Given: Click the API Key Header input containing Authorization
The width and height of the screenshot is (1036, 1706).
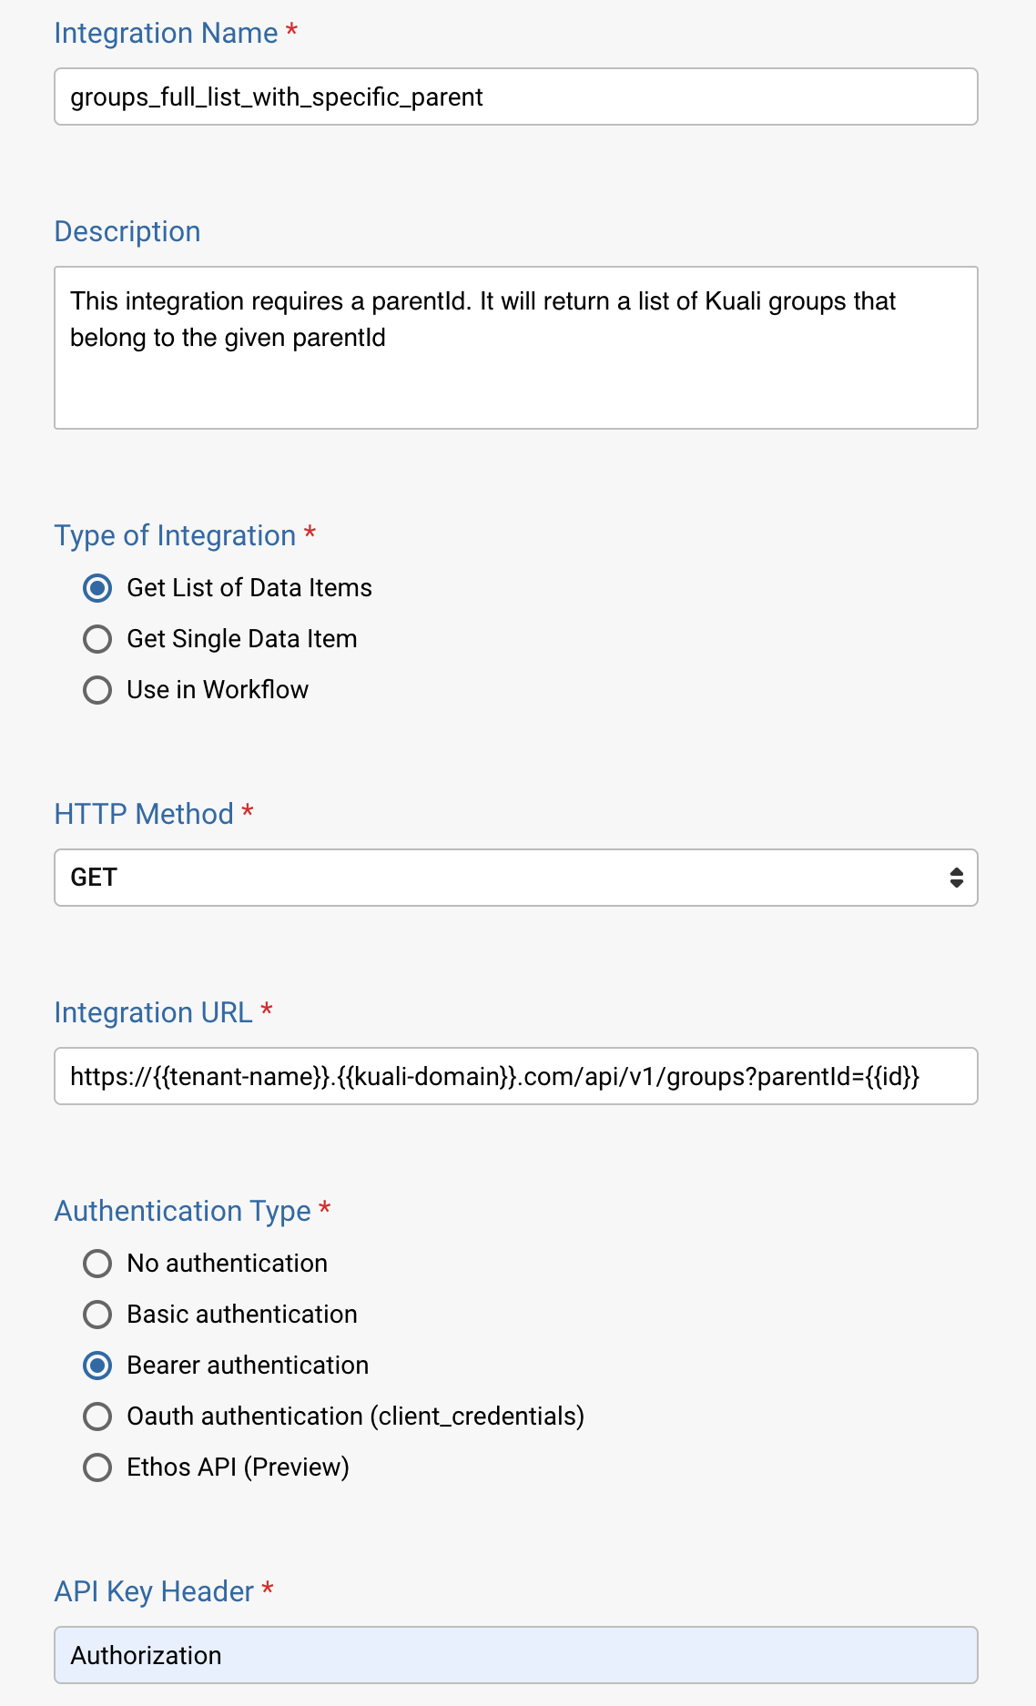Looking at the screenshot, I should coord(515,1655).
